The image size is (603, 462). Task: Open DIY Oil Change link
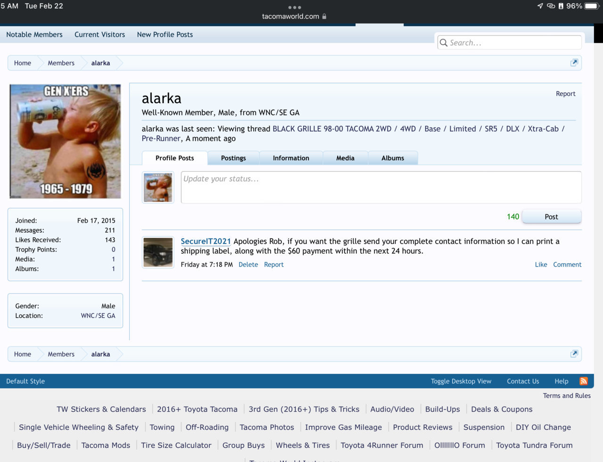pos(543,427)
